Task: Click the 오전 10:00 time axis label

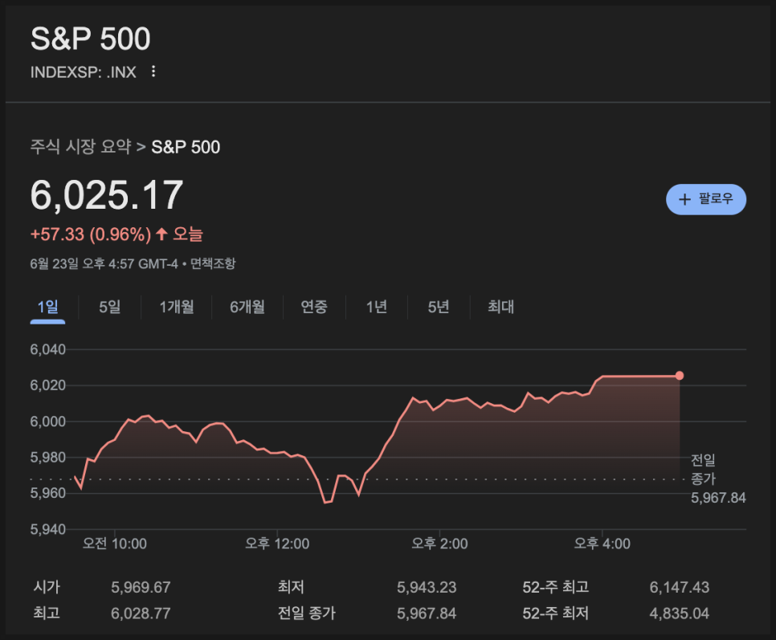Action: pos(114,544)
